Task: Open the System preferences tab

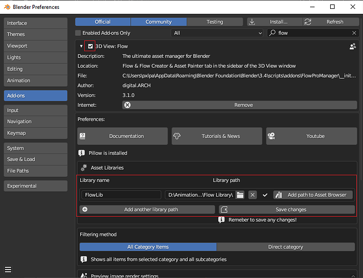Action: point(36,148)
